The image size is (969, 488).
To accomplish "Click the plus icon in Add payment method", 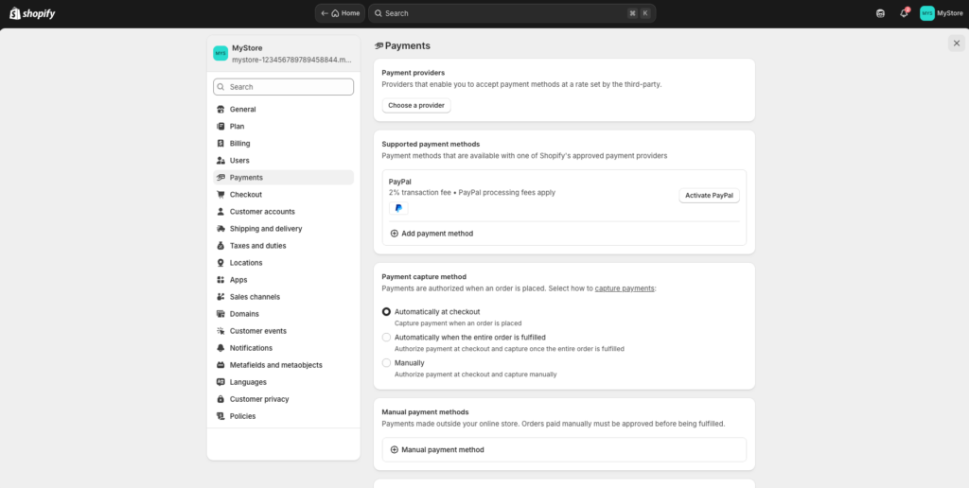I will [395, 234].
